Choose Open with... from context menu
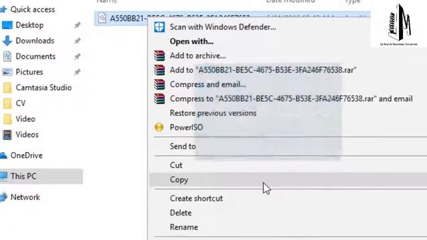 (191, 41)
